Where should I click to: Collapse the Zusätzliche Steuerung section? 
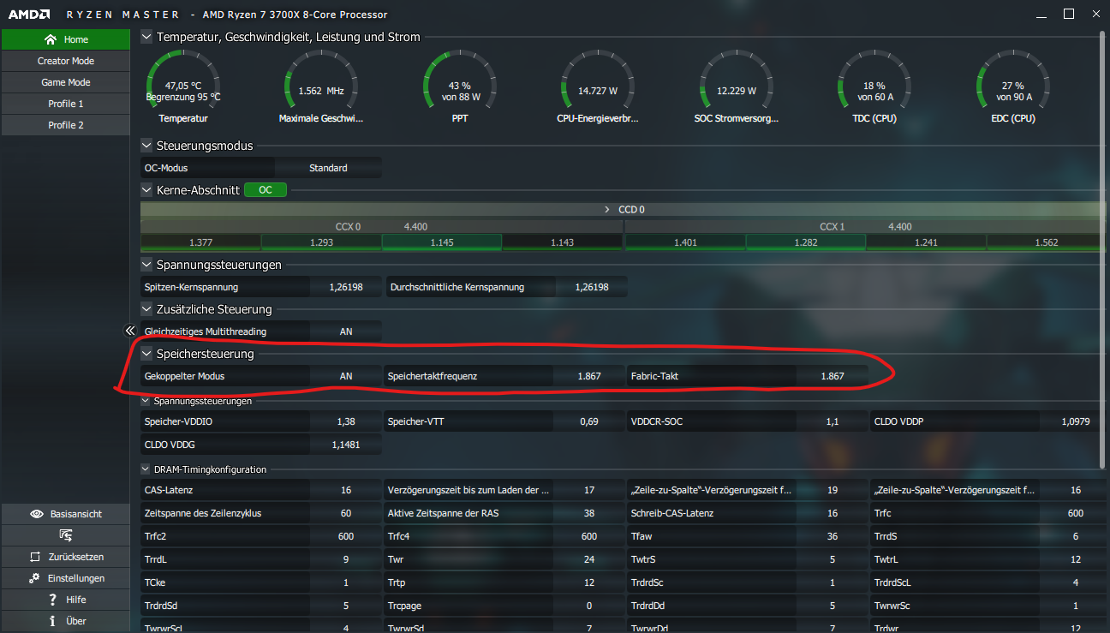click(146, 309)
